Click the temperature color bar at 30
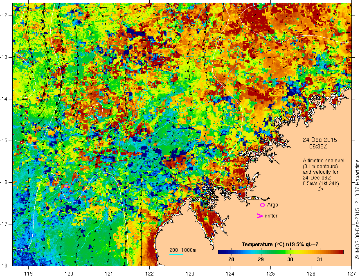The height and width of the screenshot is (278, 360). (290, 252)
